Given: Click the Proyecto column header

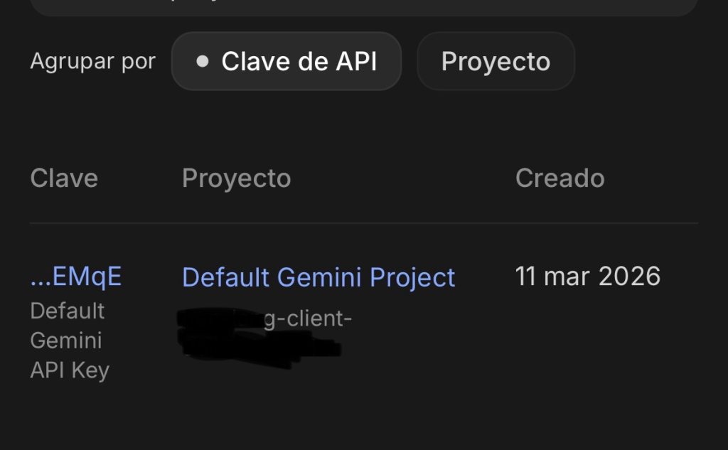Looking at the screenshot, I should click(x=236, y=178).
